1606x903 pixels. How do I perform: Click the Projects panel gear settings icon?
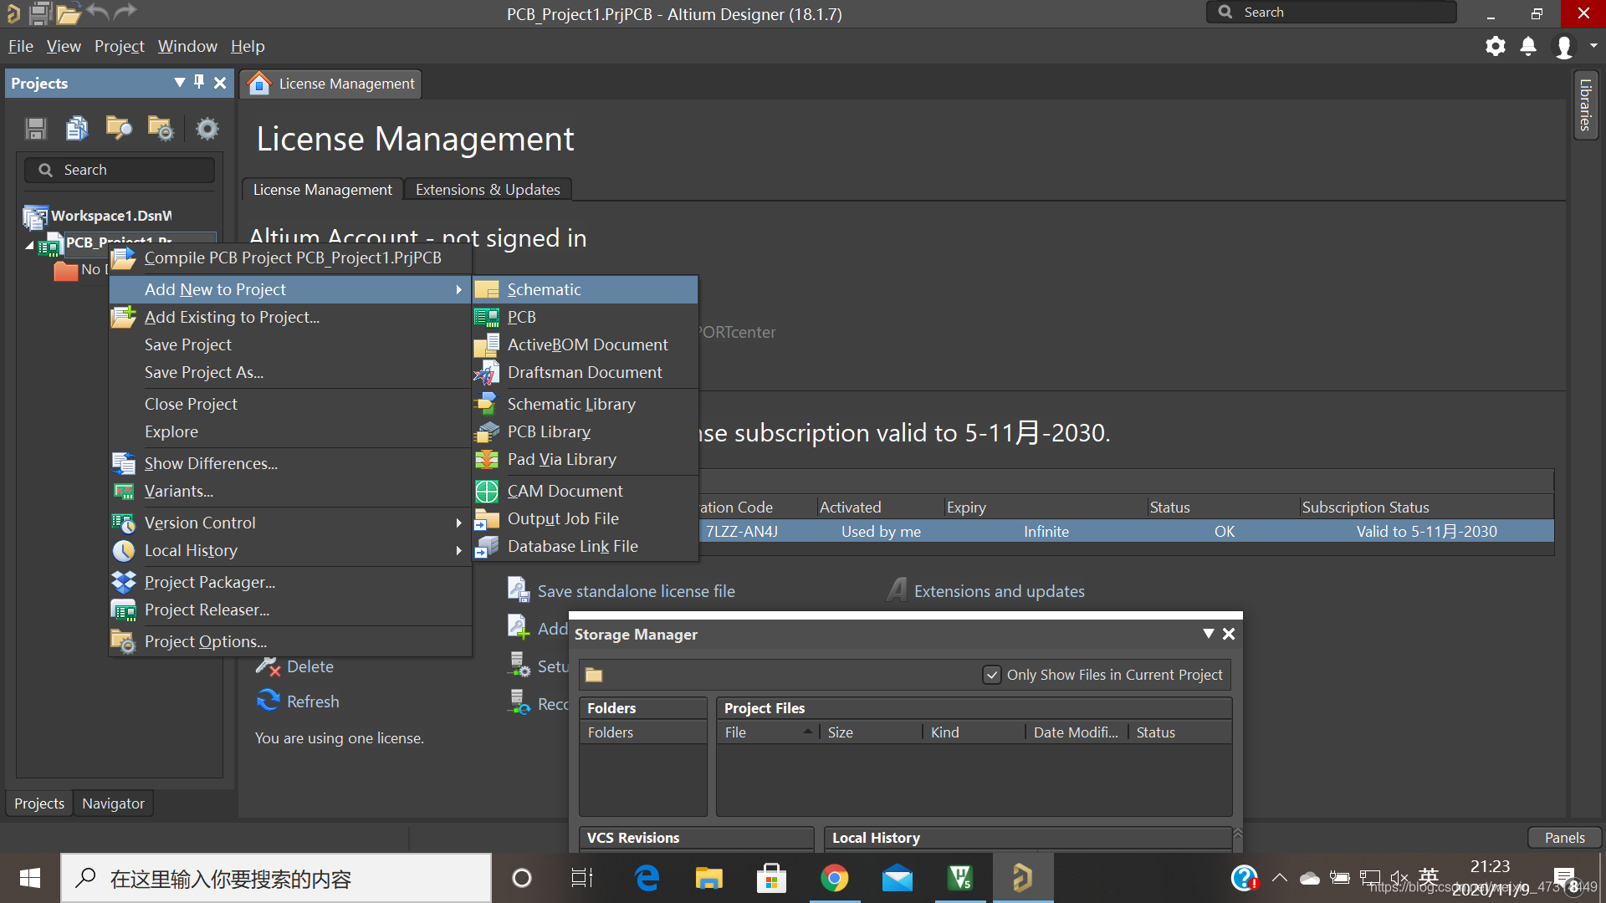point(207,128)
